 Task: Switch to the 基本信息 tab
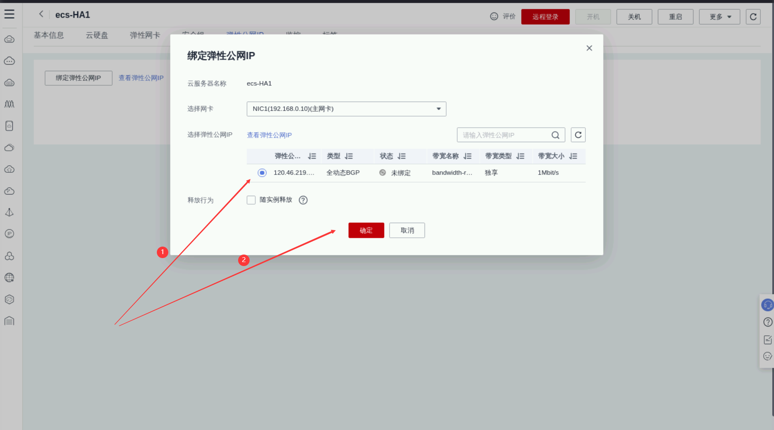49,35
